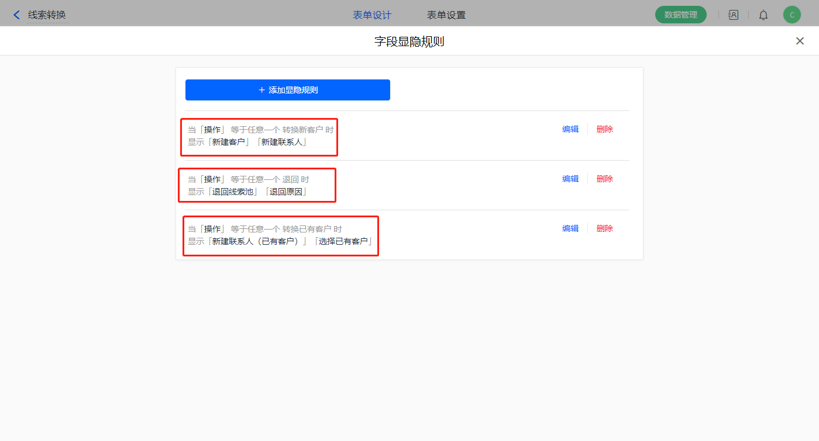Select the rule showing 选择已有客户

281,235
